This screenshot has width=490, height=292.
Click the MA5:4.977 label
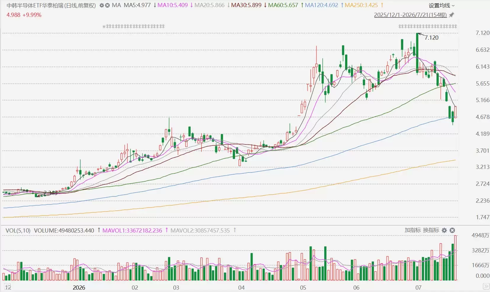137,5
